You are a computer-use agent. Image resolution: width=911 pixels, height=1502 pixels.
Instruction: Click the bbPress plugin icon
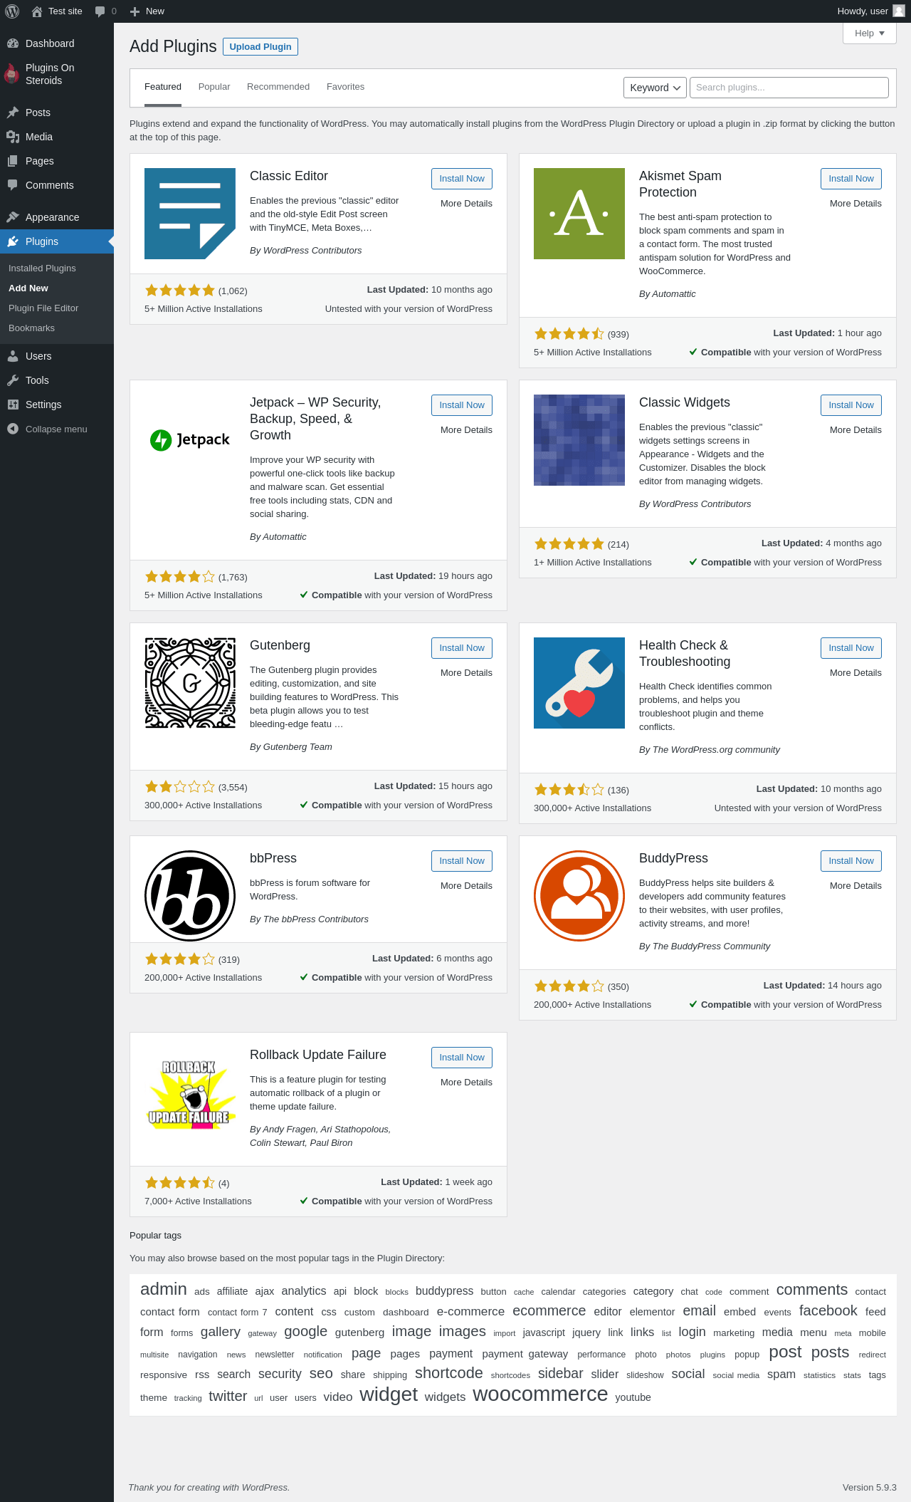(x=190, y=896)
